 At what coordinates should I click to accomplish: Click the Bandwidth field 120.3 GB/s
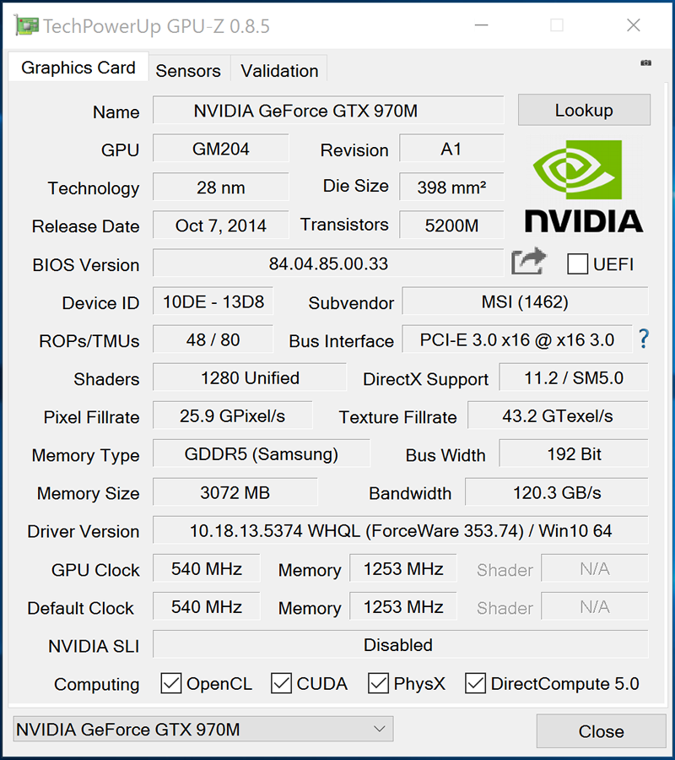point(556,492)
